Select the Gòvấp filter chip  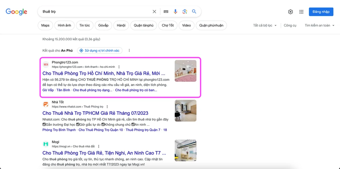103,25
